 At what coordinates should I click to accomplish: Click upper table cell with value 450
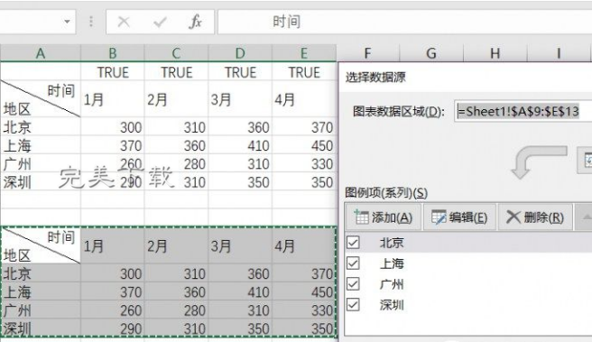pos(304,145)
